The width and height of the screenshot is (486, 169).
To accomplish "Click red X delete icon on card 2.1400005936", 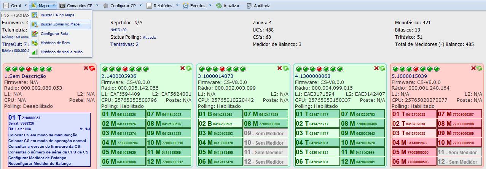I will (x=182, y=68).
